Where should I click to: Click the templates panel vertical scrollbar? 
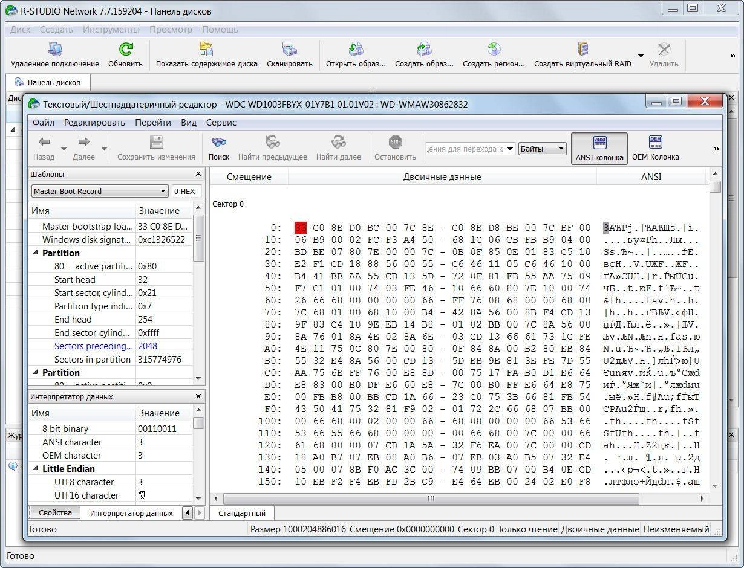198,294
